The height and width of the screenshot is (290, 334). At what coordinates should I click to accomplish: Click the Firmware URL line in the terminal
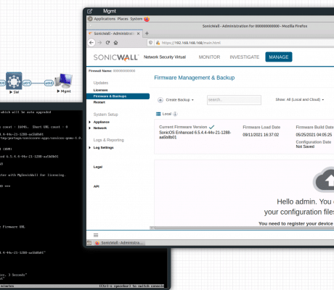pos(13,227)
